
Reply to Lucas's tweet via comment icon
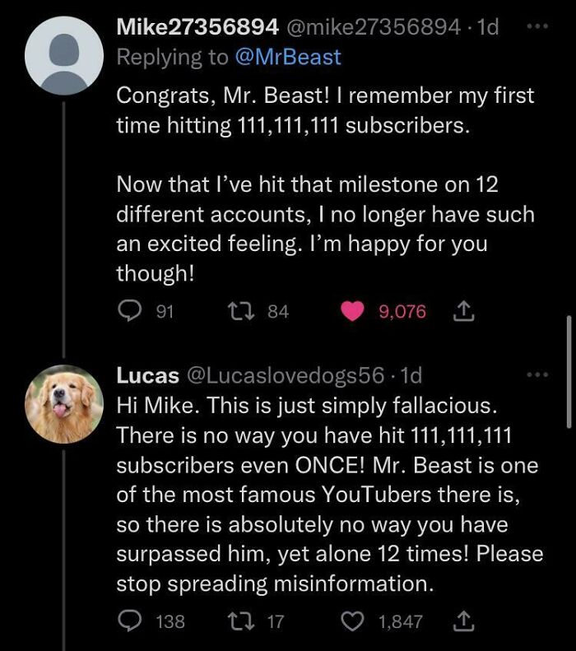(128, 621)
